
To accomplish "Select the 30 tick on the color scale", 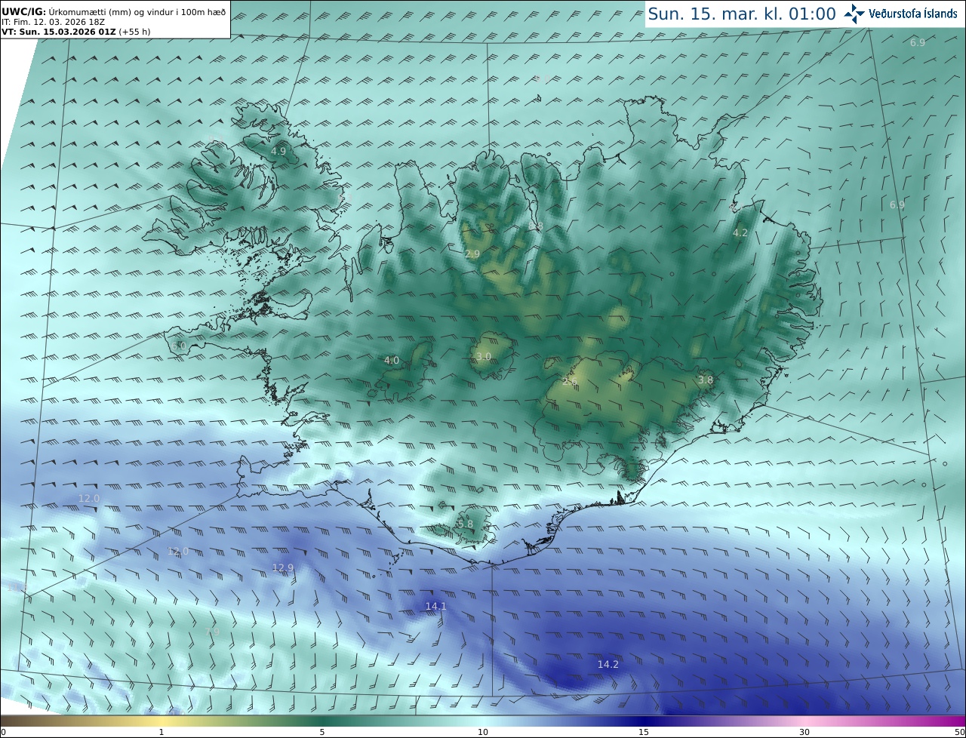I will (x=804, y=732).
